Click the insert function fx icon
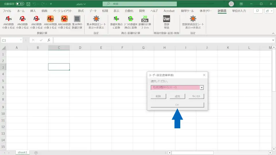Image resolution: width=276 pixels, height=155 pixels. click(49, 40)
